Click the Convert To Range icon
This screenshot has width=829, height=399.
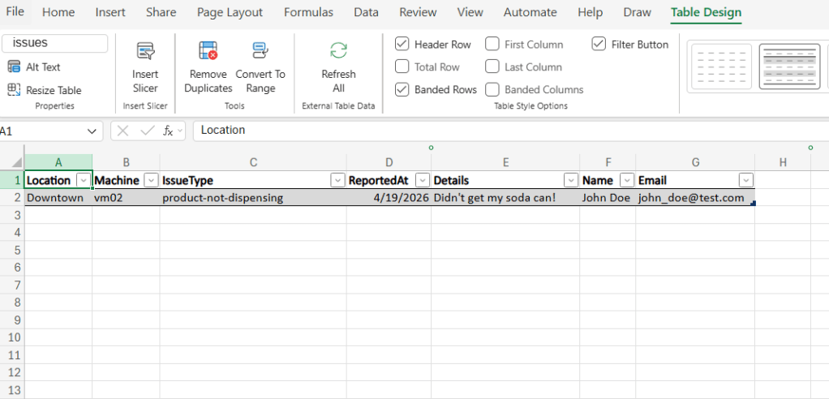[260, 51]
